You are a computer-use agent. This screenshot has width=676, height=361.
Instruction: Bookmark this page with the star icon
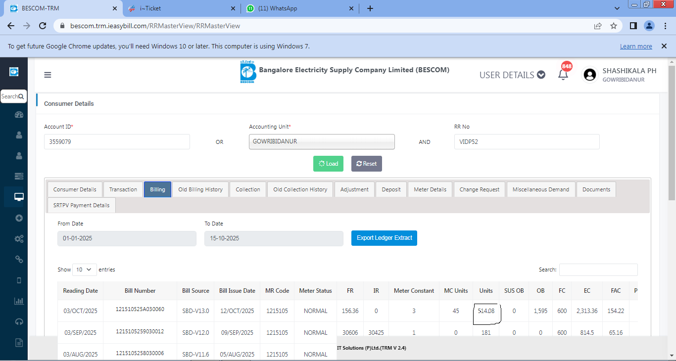tap(614, 26)
